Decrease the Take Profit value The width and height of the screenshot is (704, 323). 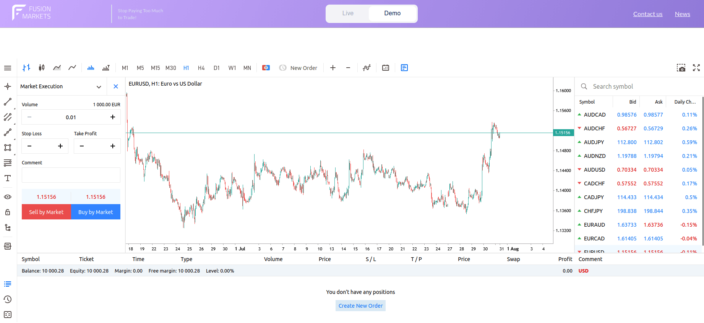point(82,146)
